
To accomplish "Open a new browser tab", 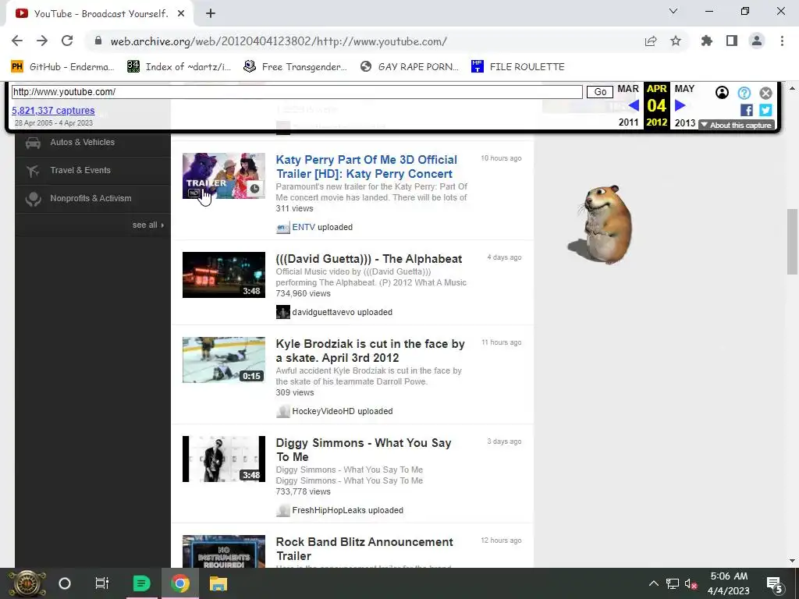I will [x=211, y=14].
